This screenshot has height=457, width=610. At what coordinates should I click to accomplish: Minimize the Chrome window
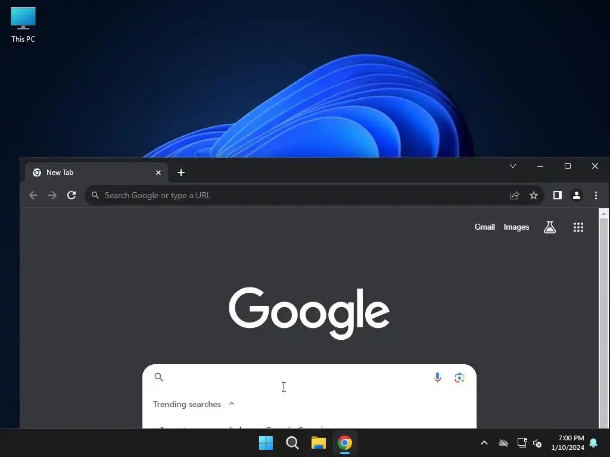(540, 166)
